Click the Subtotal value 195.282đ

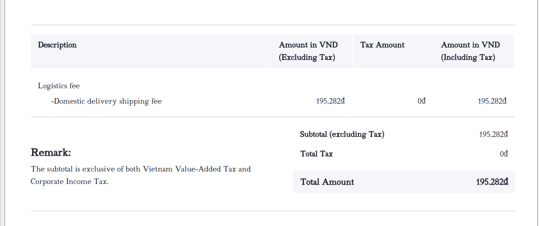493,134
